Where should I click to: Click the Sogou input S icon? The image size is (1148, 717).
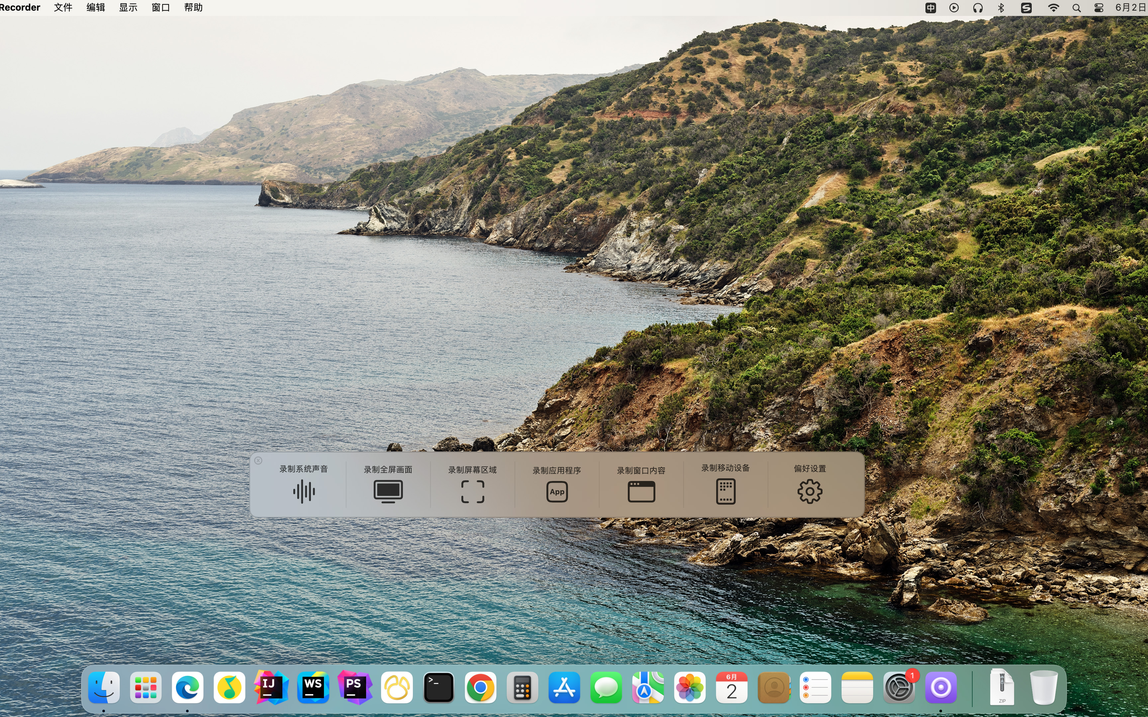(x=1026, y=8)
